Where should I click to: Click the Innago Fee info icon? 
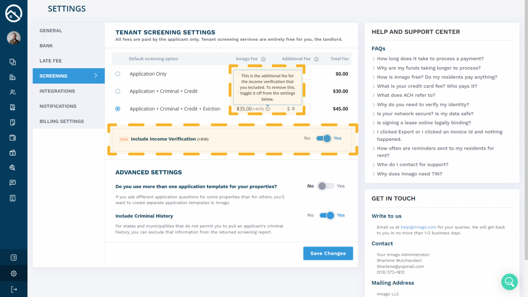[x=263, y=59]
